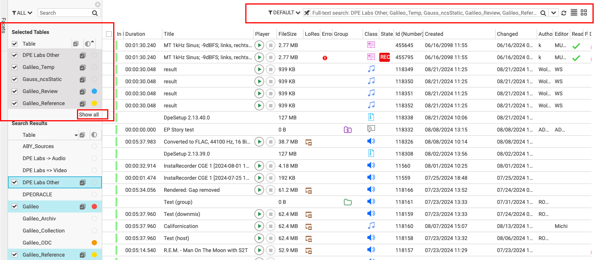Play the Californication audio item
The height and width of the screenshot is (260, 594).
tap(259, 226)
